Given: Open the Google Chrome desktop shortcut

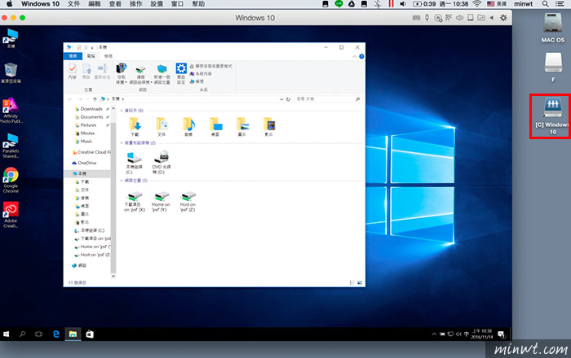Looking at the screenshot, I should (x=11, y=180).
